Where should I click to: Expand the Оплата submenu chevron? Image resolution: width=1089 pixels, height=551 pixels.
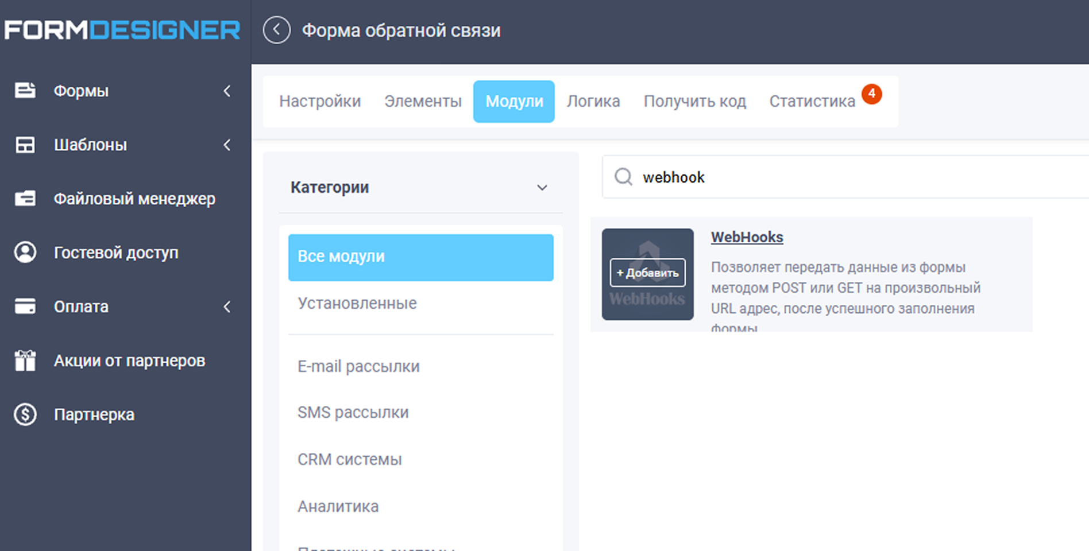[227, 306]
